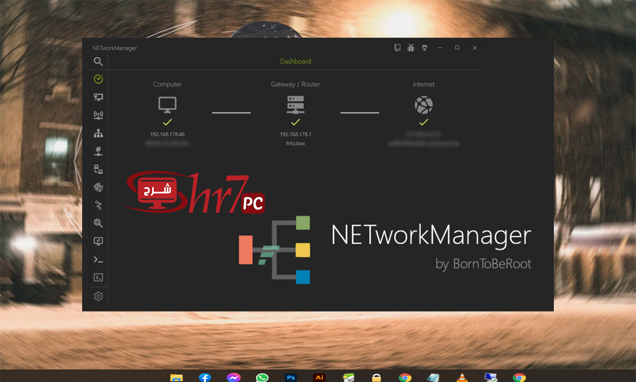The image size is (636, 382).
Task: Click the Gateway / Router label
Action: point(296,84)
